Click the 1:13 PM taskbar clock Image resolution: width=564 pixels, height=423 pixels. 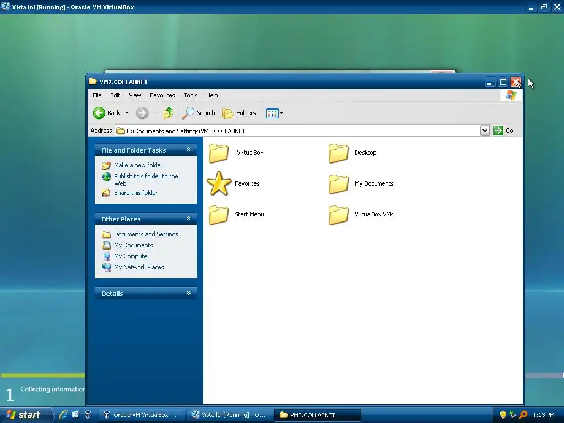coord(544,415)
